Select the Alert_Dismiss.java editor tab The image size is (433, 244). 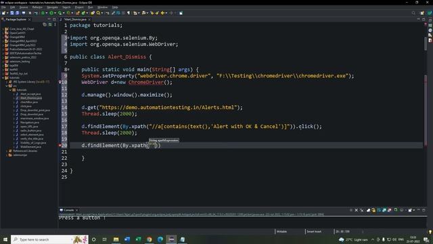tap(75, 20)
